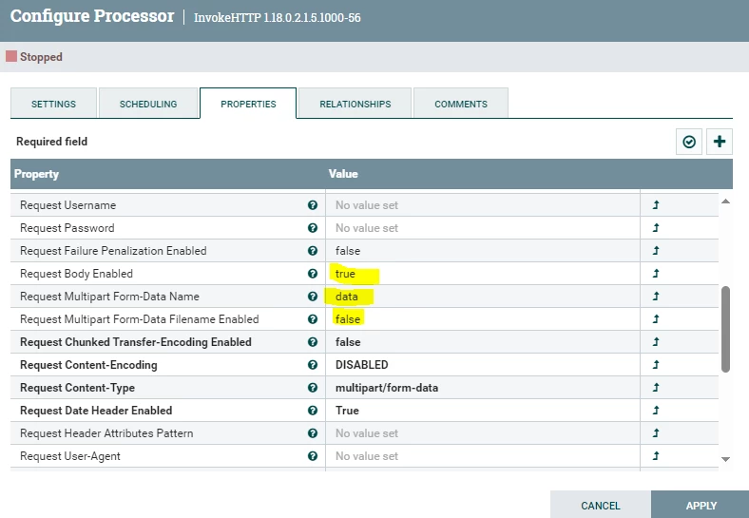Viewport: 749px width, 518px height.
Task: Open the Relationships tab
Action: click(x=355, y=104)
